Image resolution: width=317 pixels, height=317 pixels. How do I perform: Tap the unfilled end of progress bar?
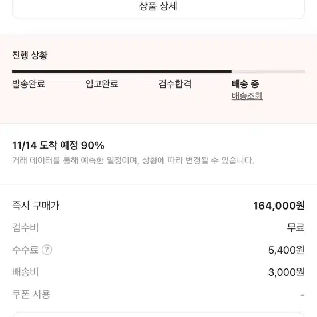click(x=268, y=71)
